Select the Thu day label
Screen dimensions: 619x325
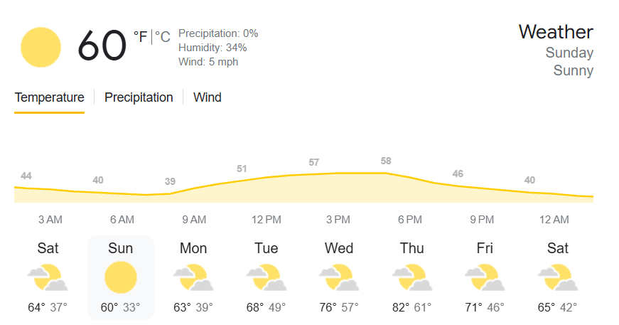(411, 248)
